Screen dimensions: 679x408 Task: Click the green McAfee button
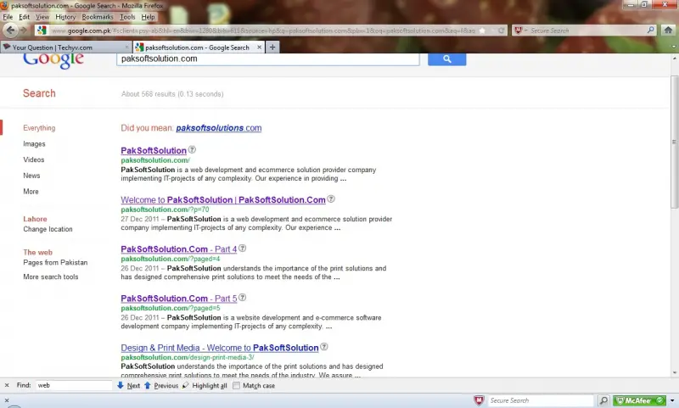click(639, 400)
